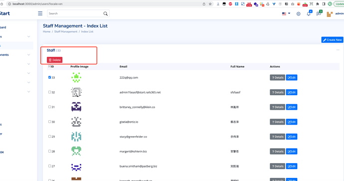Click the Profile Image column header
This screenshot has width=344, height=181.
pyautogui.click(x=79, y=66)
